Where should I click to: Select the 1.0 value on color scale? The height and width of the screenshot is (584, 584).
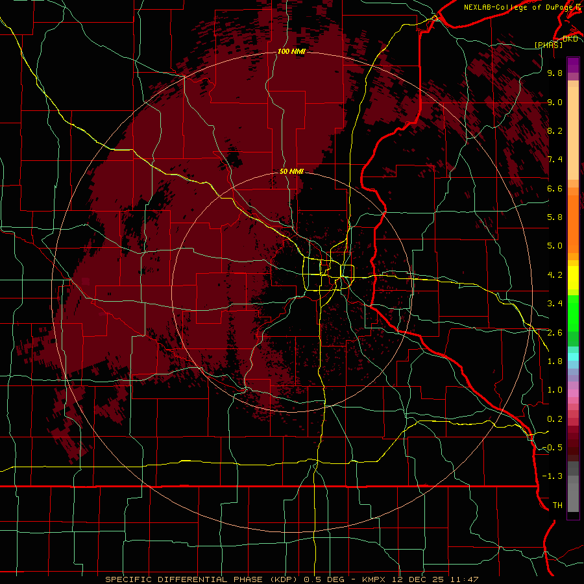click(555, 390)
